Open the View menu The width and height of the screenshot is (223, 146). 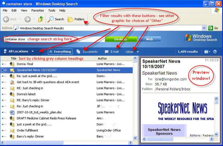coord(24,11)
